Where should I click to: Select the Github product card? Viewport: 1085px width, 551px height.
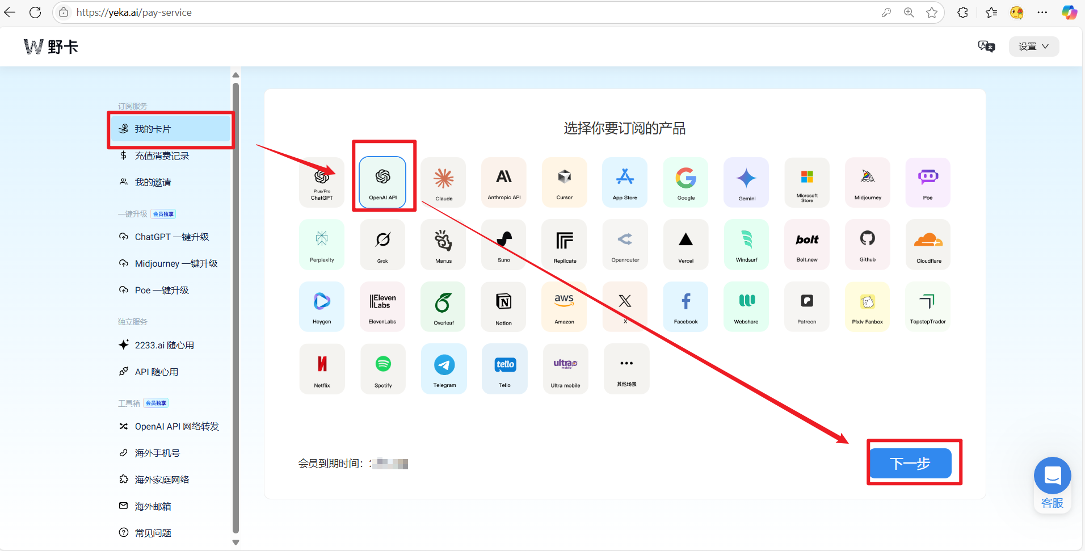868,245
